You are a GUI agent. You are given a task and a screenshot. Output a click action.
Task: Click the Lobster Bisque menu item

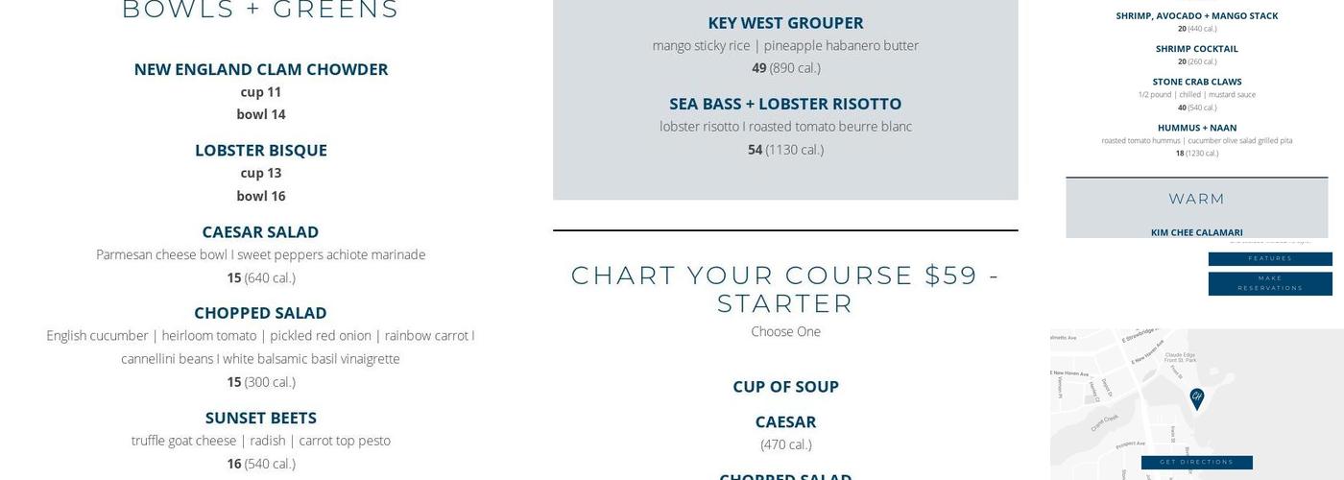261,151
